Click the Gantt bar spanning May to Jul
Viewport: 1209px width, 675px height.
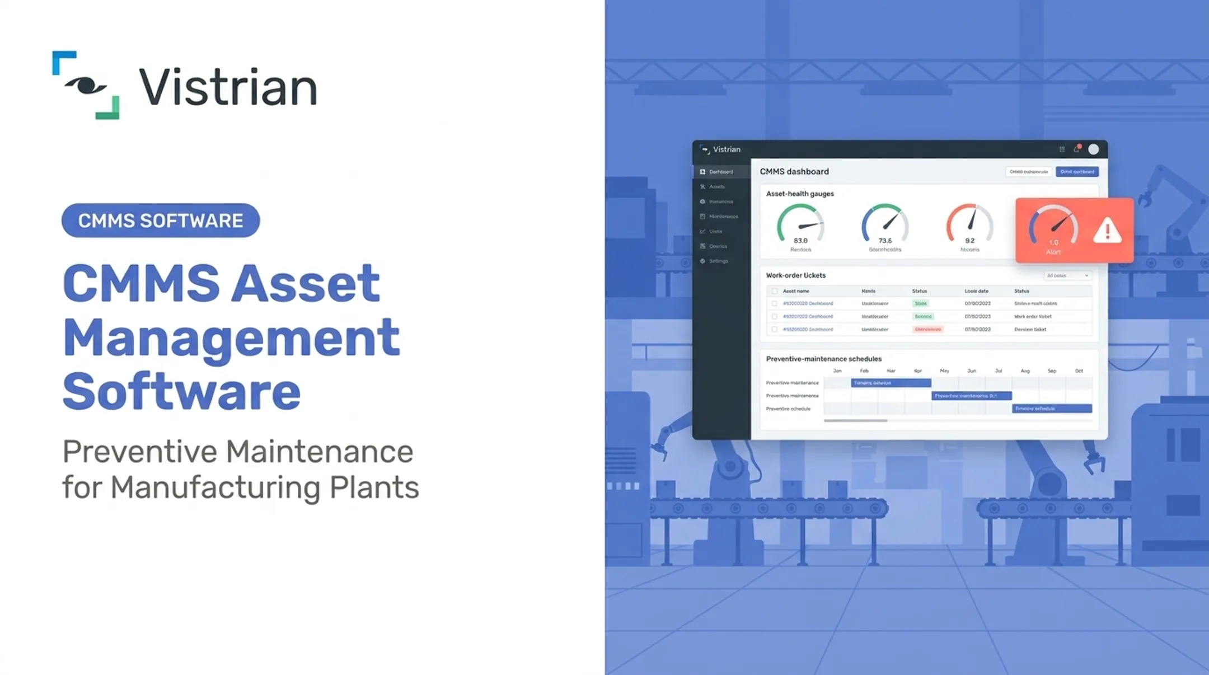pyautogui.click(x=971, y=396)
